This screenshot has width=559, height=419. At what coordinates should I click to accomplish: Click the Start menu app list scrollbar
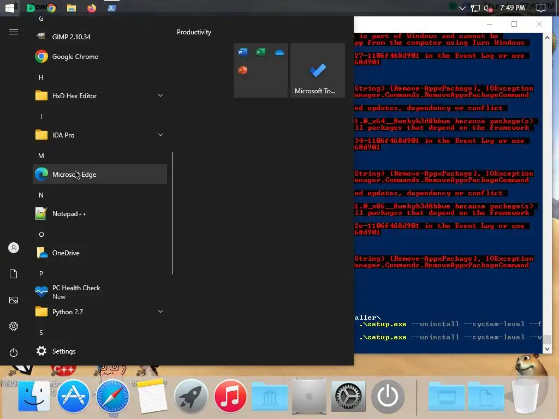click(173, 213)
